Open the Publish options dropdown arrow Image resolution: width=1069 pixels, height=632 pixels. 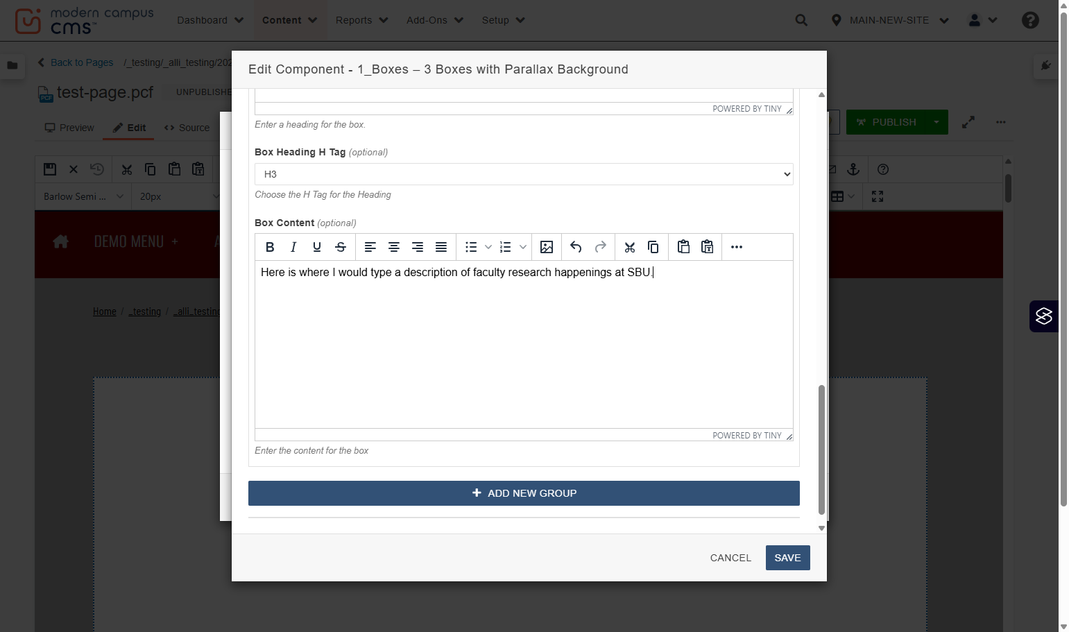[937, 122]
